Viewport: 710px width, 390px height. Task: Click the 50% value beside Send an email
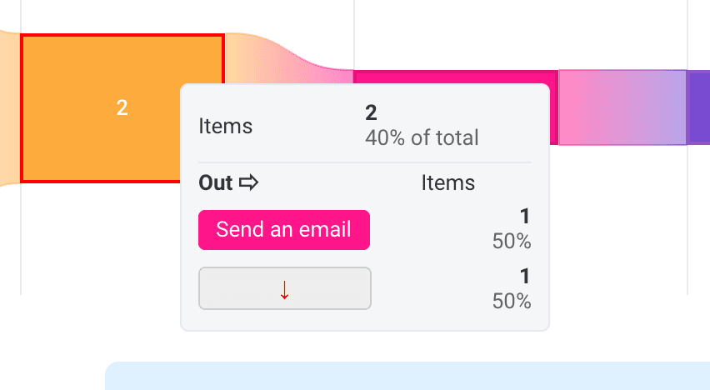[x=512, y=241]
